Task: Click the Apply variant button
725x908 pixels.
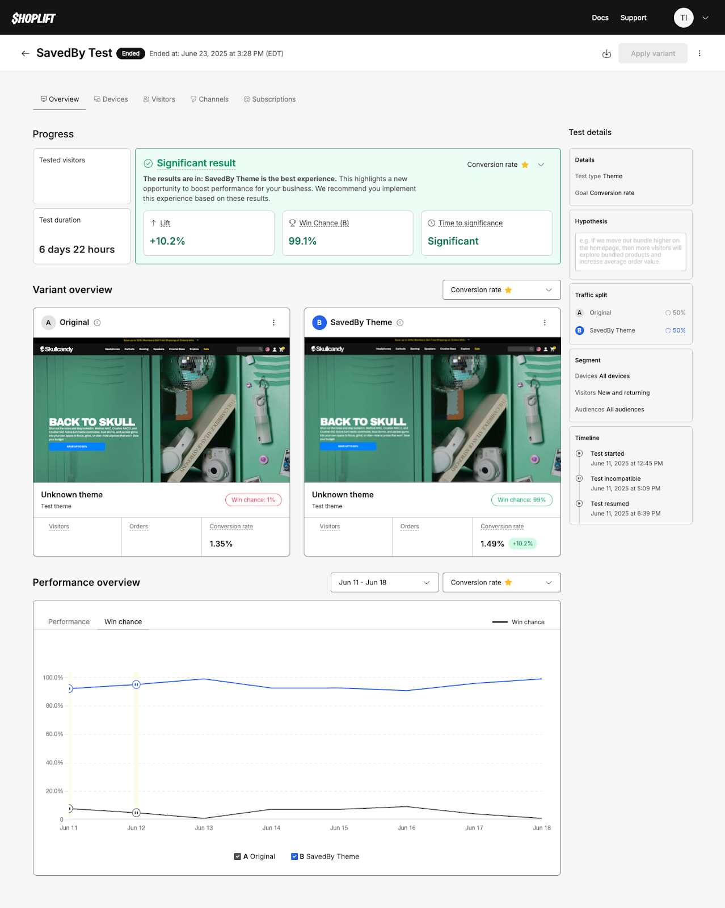Action: [653, 53]
